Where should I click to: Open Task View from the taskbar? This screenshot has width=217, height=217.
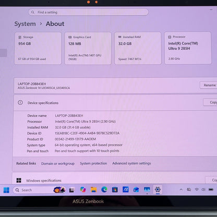71,190
